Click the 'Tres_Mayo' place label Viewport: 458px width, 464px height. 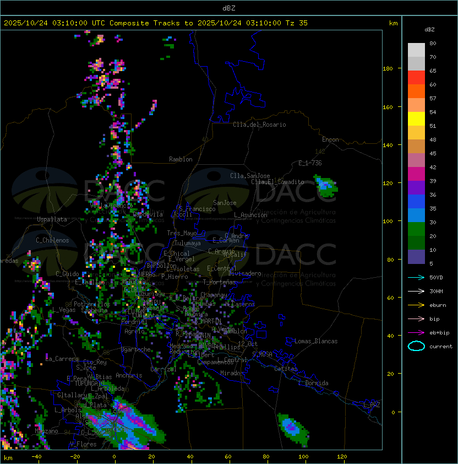point(182,233)
